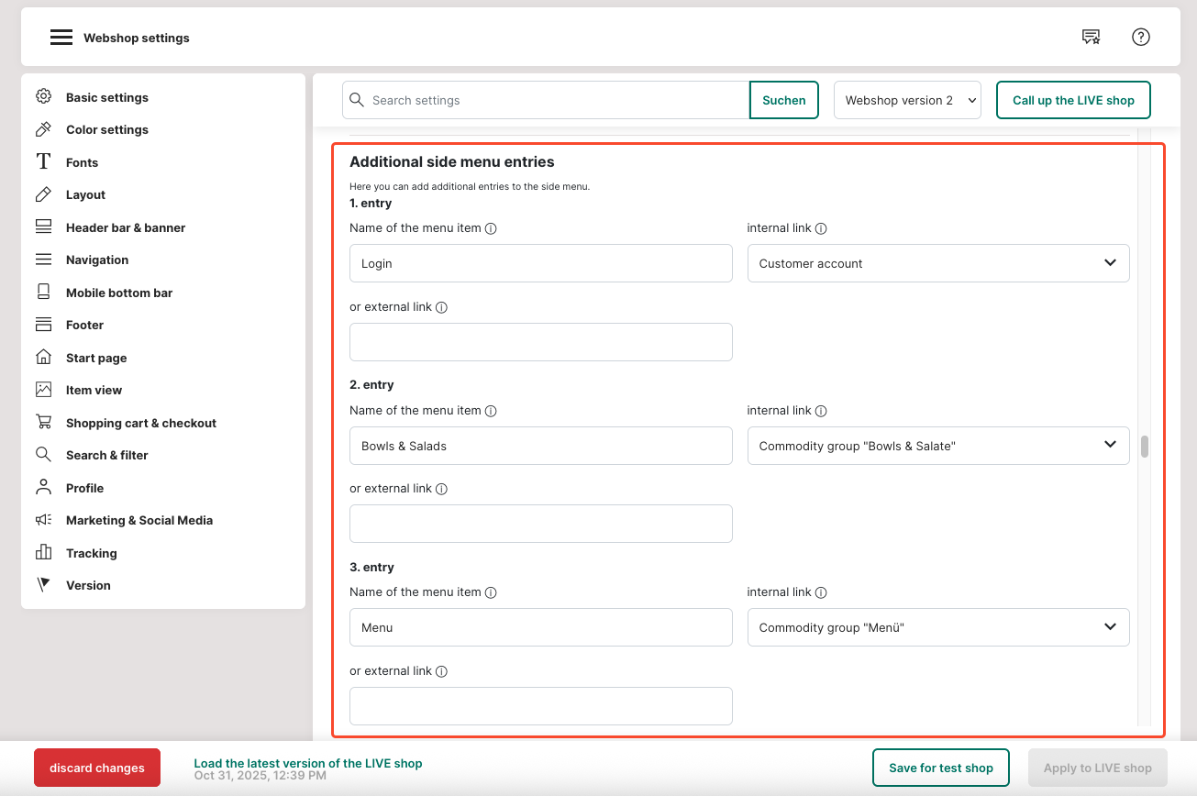The width and height of the screenshot is (1197, 796).
Task: Click the Tracking bar chart icon
Action: pyautogui.click(x=43, y=553)
